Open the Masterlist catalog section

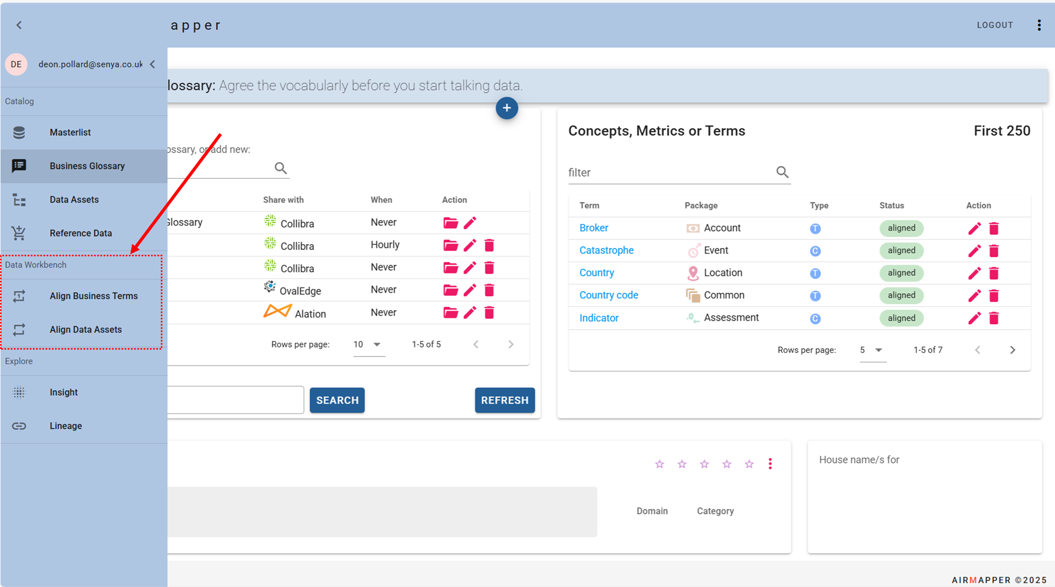click(x=70, y=132)
